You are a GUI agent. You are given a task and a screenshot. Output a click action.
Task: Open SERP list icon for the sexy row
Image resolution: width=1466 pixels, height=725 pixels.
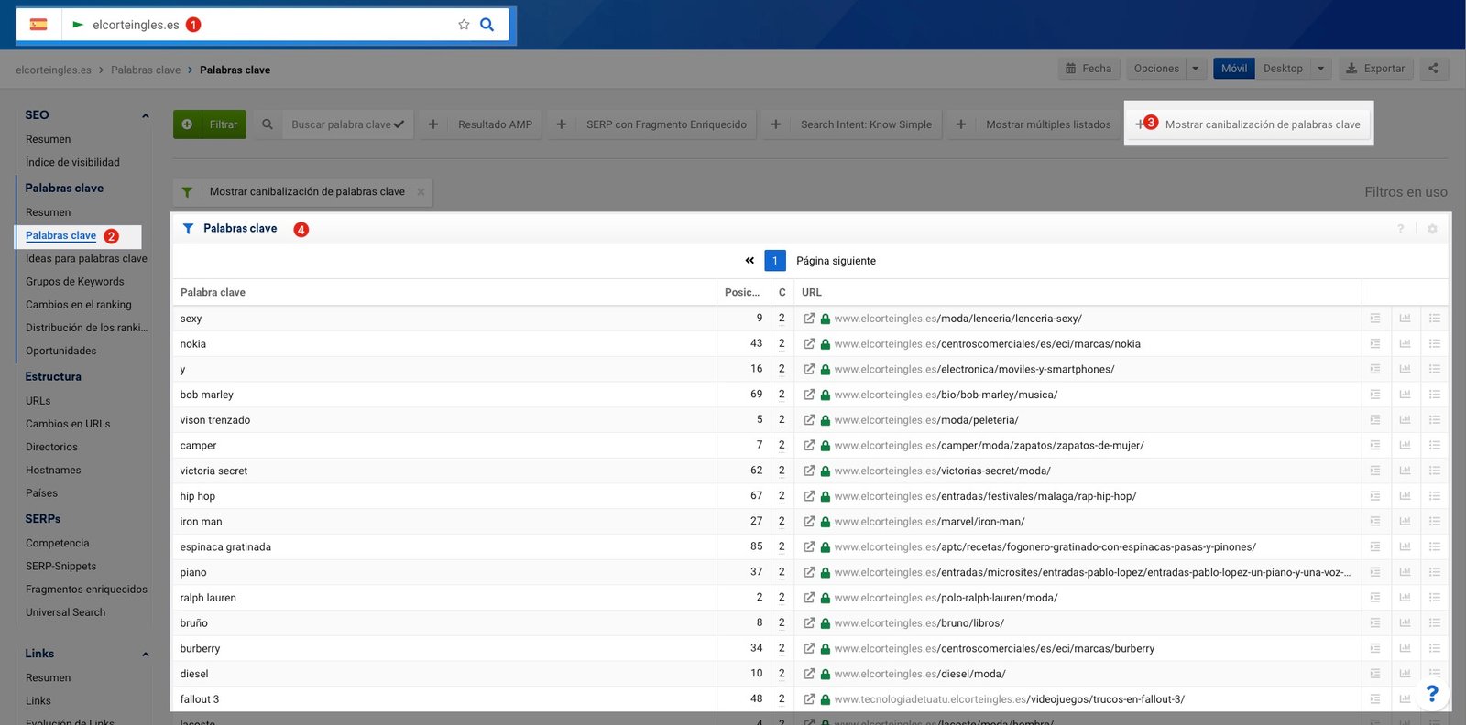point(1435,319)
